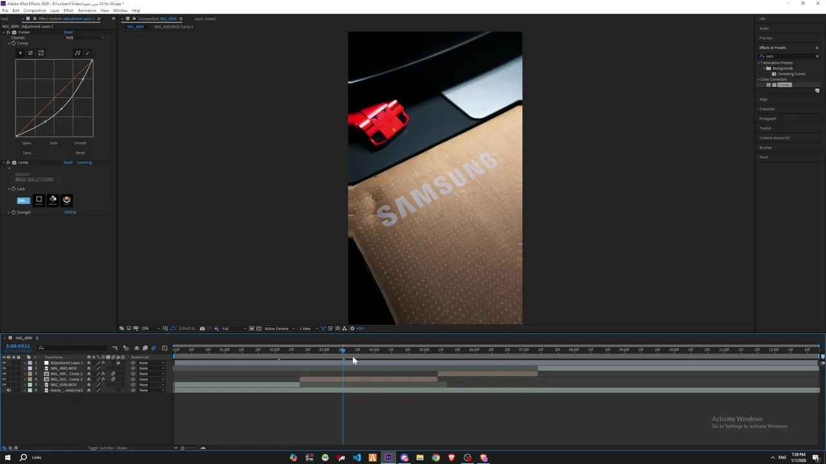Collapse the Looks effect twirl arrow
The width and height of the screenshot is (826, 464).
[3, 162]
